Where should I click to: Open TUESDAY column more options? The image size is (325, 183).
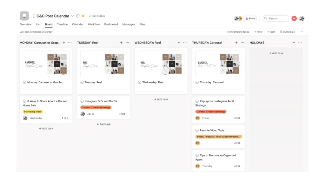tap(128, 43)
